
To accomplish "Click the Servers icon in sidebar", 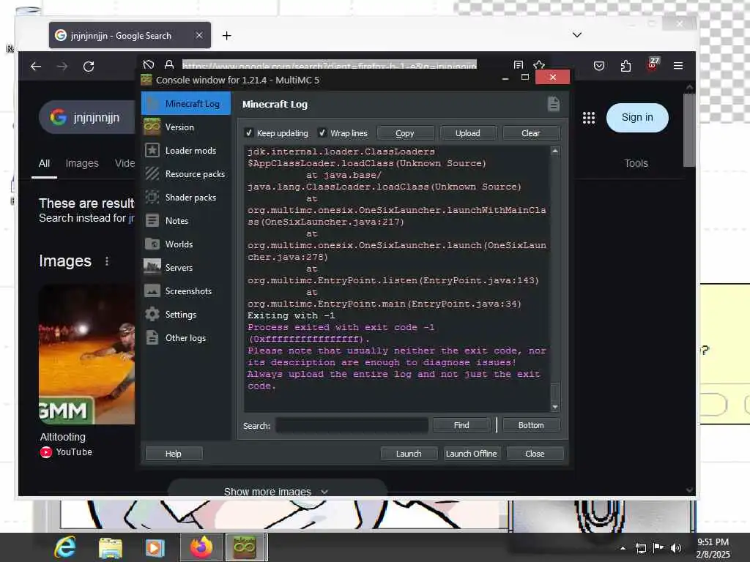I will (152, 267).
